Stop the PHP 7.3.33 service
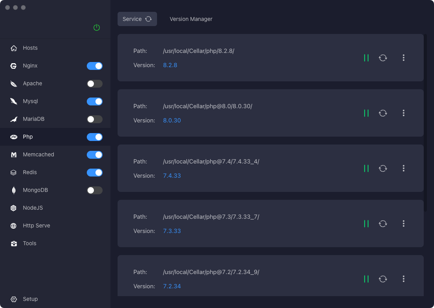 pyautogui.click(x=366, y=223)
